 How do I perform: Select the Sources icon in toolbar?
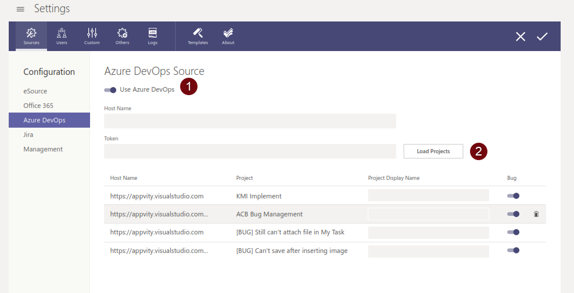click(x=31, y=35)
